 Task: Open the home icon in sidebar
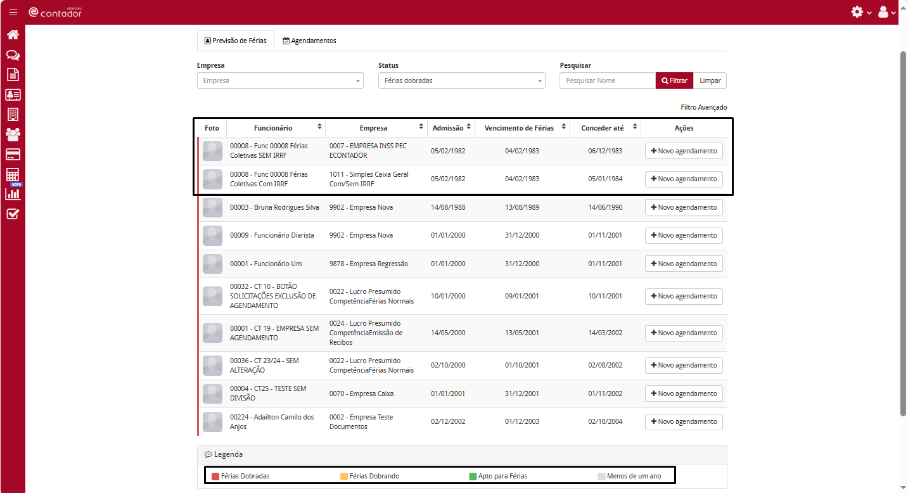[13, 35]
